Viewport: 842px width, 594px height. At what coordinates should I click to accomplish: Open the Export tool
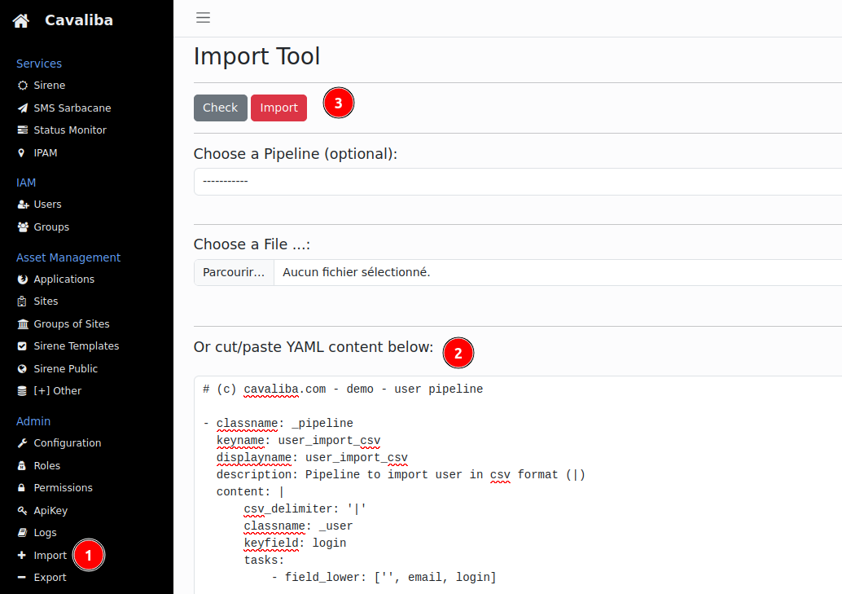49,577
